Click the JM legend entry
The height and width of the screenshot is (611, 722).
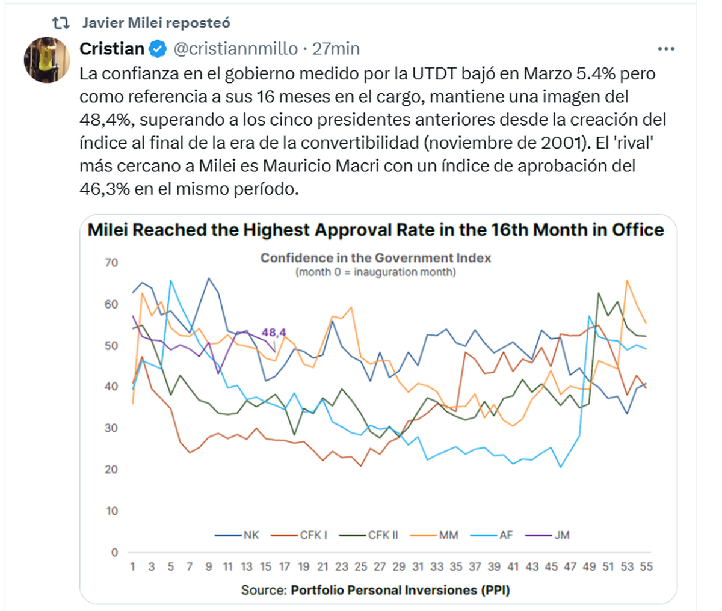[x=561, y=535]
